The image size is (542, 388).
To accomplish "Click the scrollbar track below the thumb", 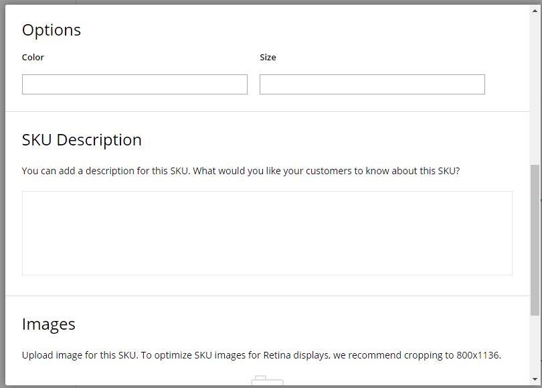I will tap(535, 344).
